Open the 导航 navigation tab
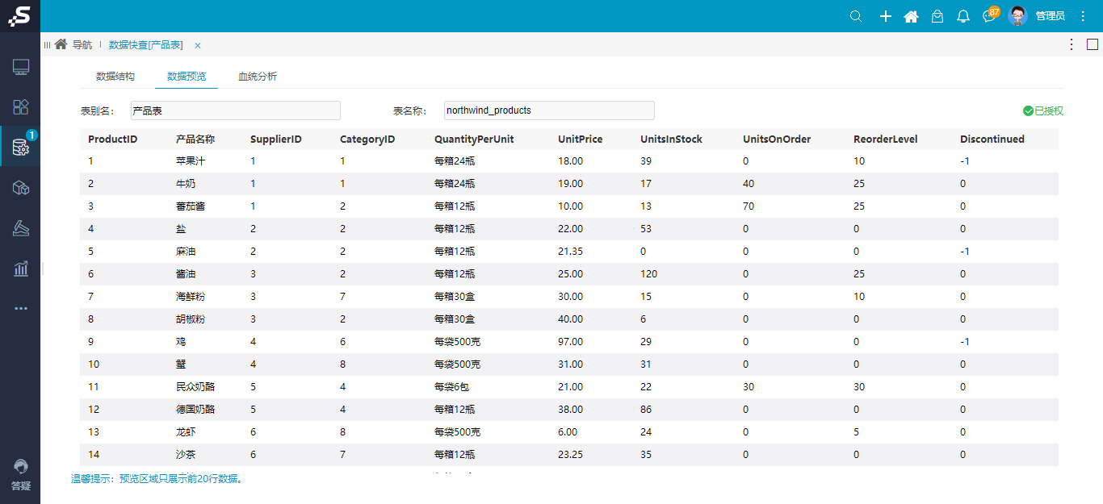 [82, 45]
